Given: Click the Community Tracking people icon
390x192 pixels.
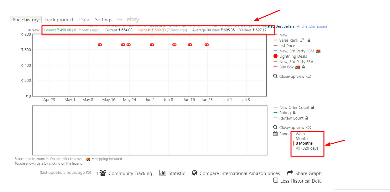Looking at the screenshot, I should 103,173.
